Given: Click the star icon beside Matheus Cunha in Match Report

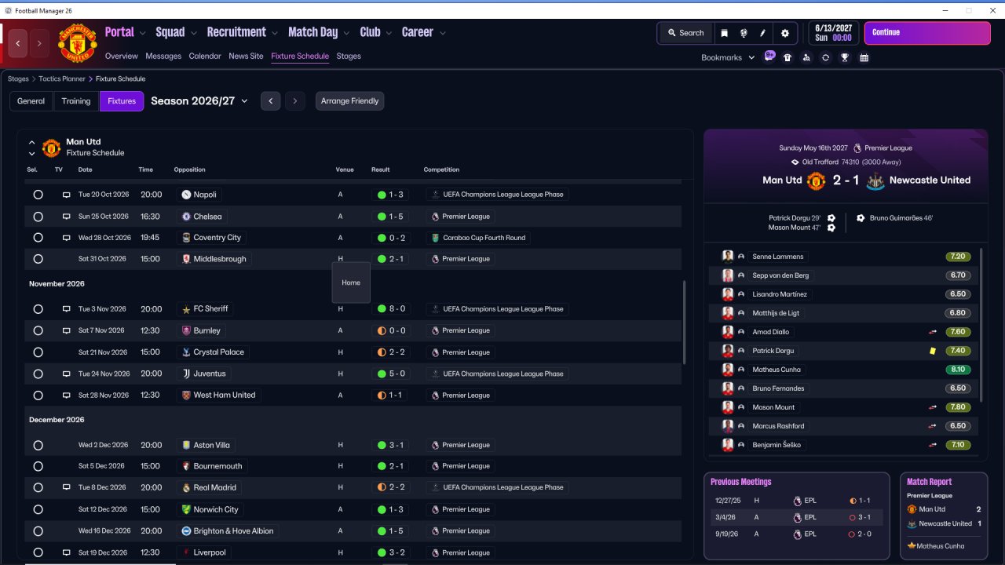Looking at the screenshot, I should (x=912, y=545).
